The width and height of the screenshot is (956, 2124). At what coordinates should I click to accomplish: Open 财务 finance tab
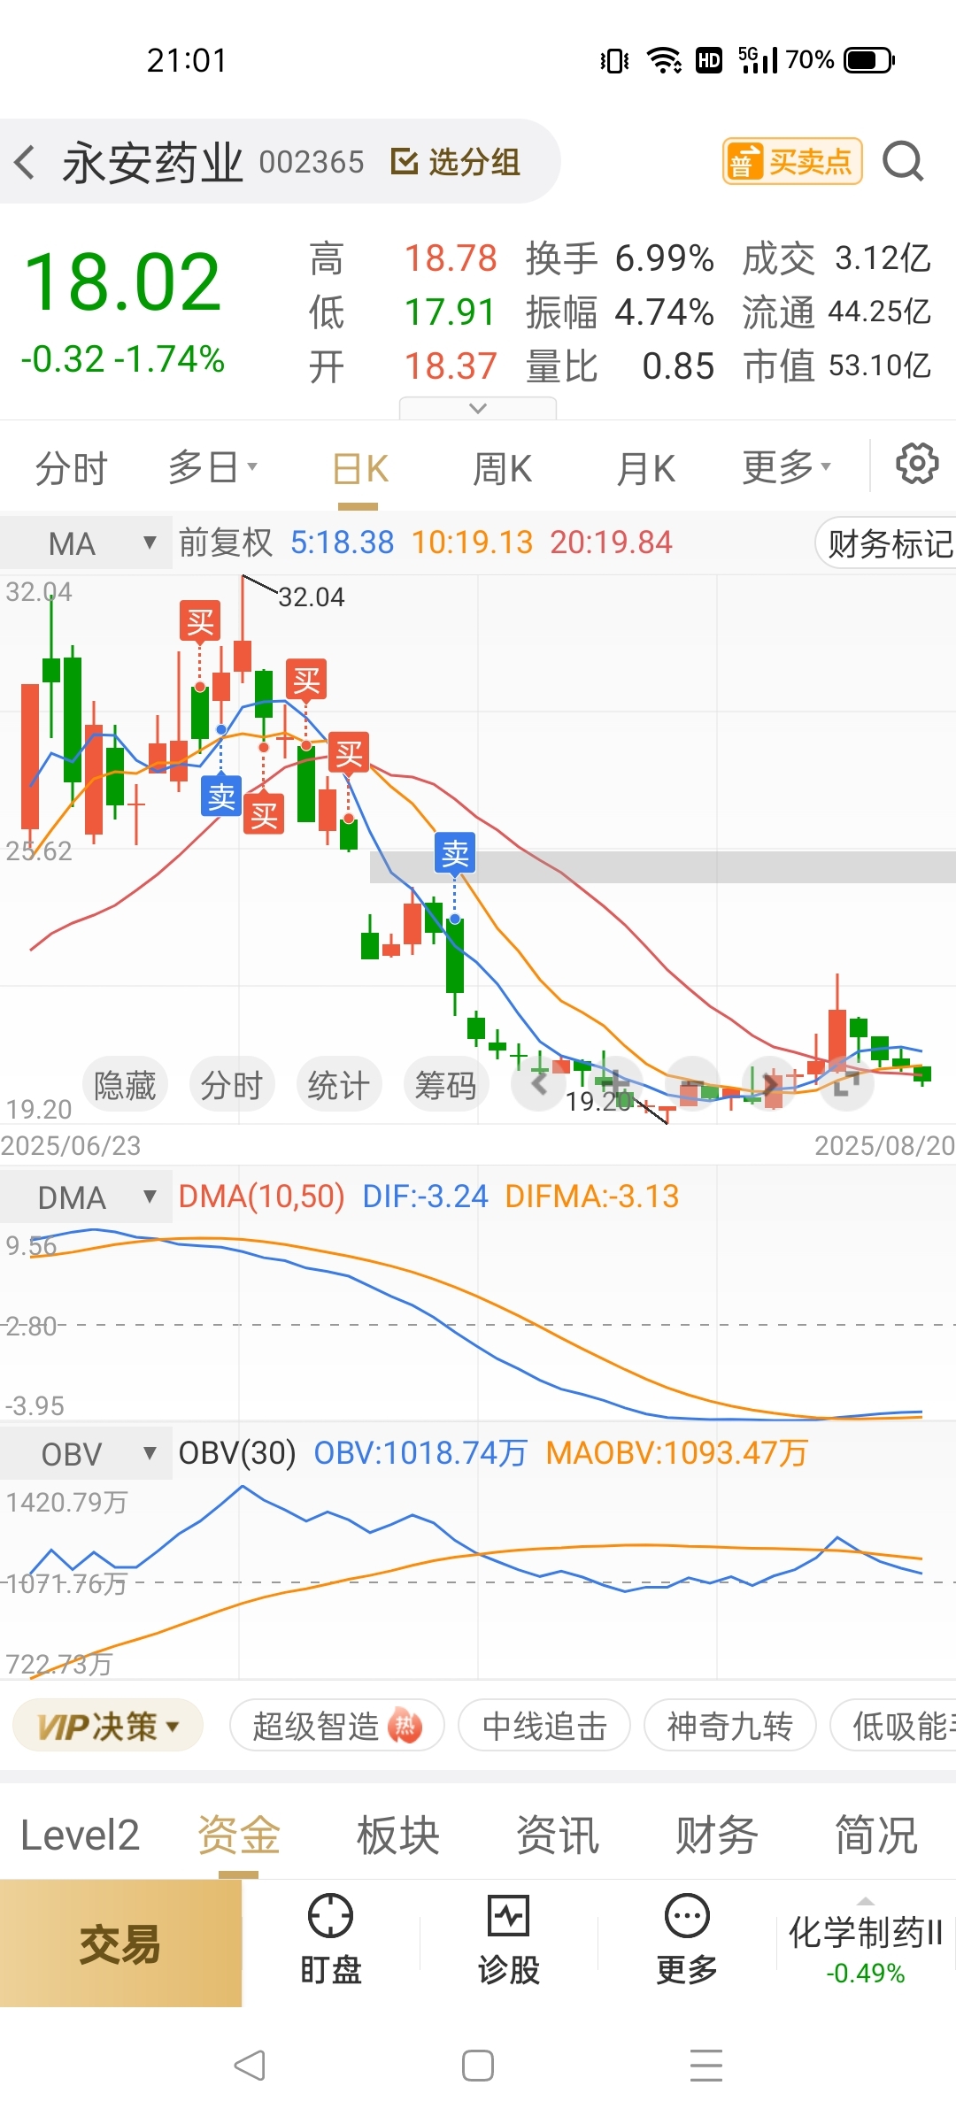(717, 1835)
